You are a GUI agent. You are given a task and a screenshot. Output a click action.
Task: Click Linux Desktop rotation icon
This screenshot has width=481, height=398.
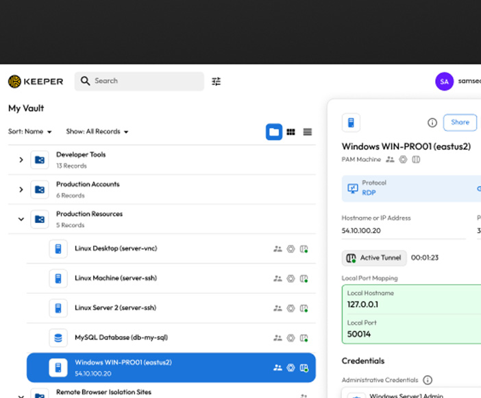291,249
